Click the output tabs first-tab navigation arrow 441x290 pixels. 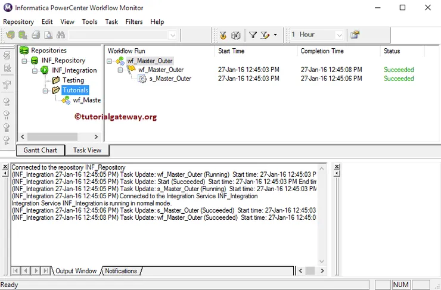click(x=15, y=270)
